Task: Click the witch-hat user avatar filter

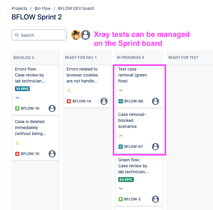Action: pyautogui.click(x=76, y=35)
